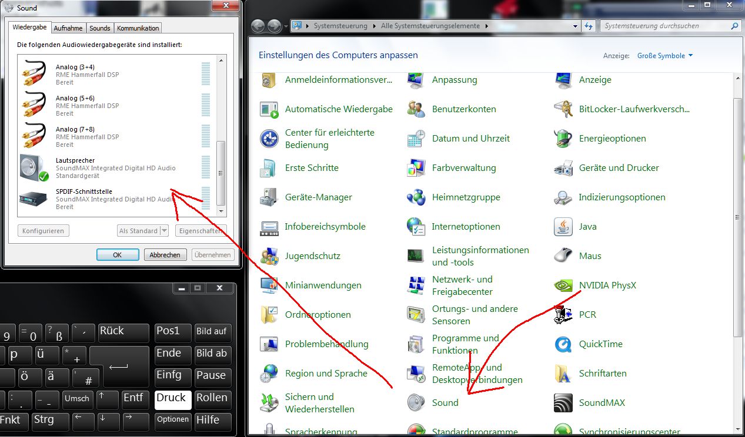Click the Sound device list vertical scrollbar
This screenshot has width=745, height=437.
tap(221, 136)
